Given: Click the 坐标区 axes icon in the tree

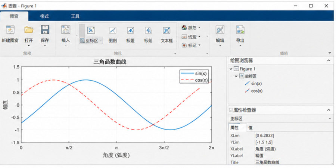Looking at the screenshot, I should [x=242, y=76].
